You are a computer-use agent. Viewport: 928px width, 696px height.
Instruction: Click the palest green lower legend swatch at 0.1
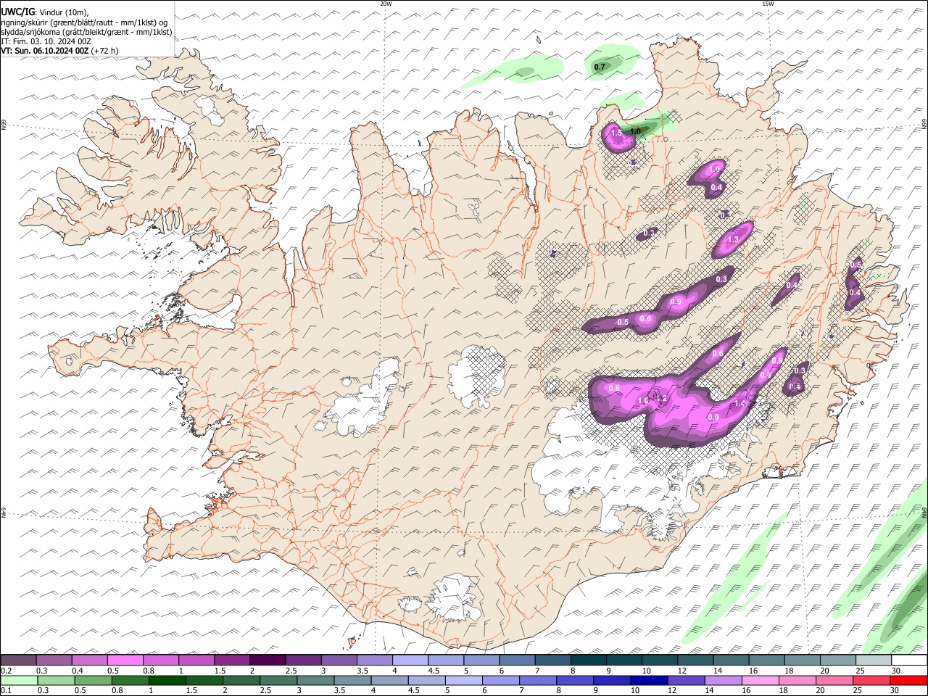click(19, 680)
